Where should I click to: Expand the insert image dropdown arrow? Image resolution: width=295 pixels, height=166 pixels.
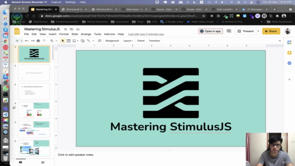pos(77,41)
